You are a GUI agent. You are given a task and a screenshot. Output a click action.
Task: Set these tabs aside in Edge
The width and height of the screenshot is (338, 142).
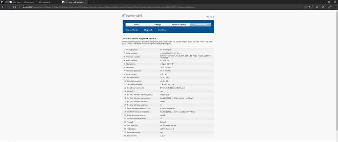click(x=6, y=2)
